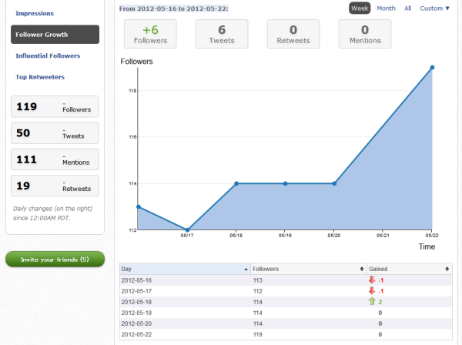Click the Followers column sort arrows icon
This screenshot has height=345, width=462.
pos(362,269)
